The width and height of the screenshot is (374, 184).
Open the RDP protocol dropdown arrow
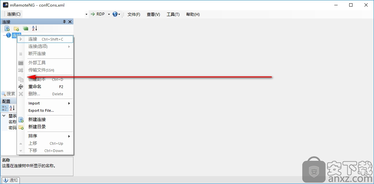109,15
